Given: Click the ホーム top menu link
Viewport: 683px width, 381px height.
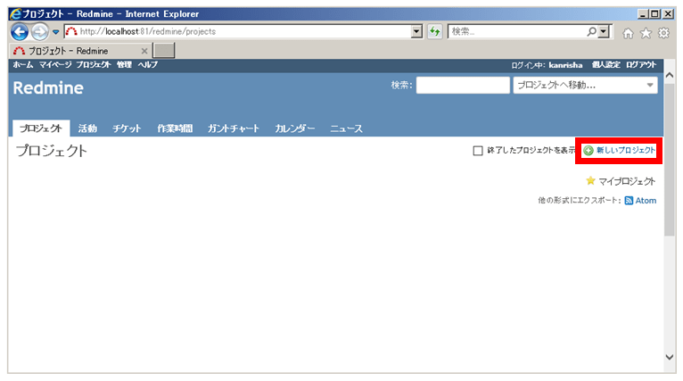Looking at the screenshot, I should tap(22, 65).
